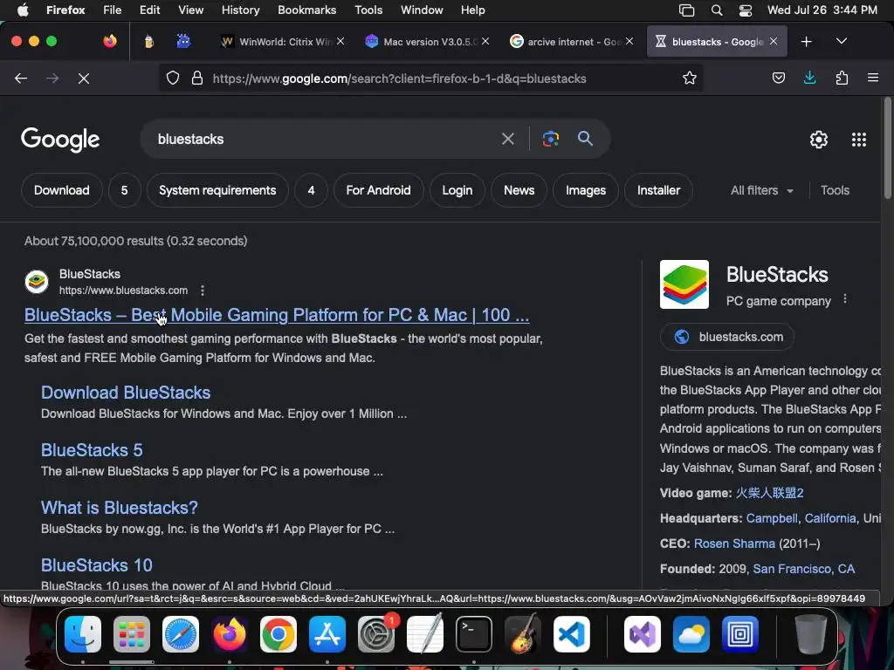894x670 pixels.
Task: Open the Firefox downloads panel
Action: tap(809, 78)
